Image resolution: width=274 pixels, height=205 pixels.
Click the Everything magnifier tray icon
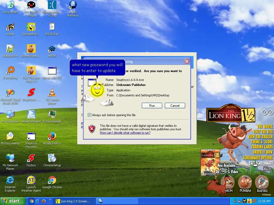(254, 201)
